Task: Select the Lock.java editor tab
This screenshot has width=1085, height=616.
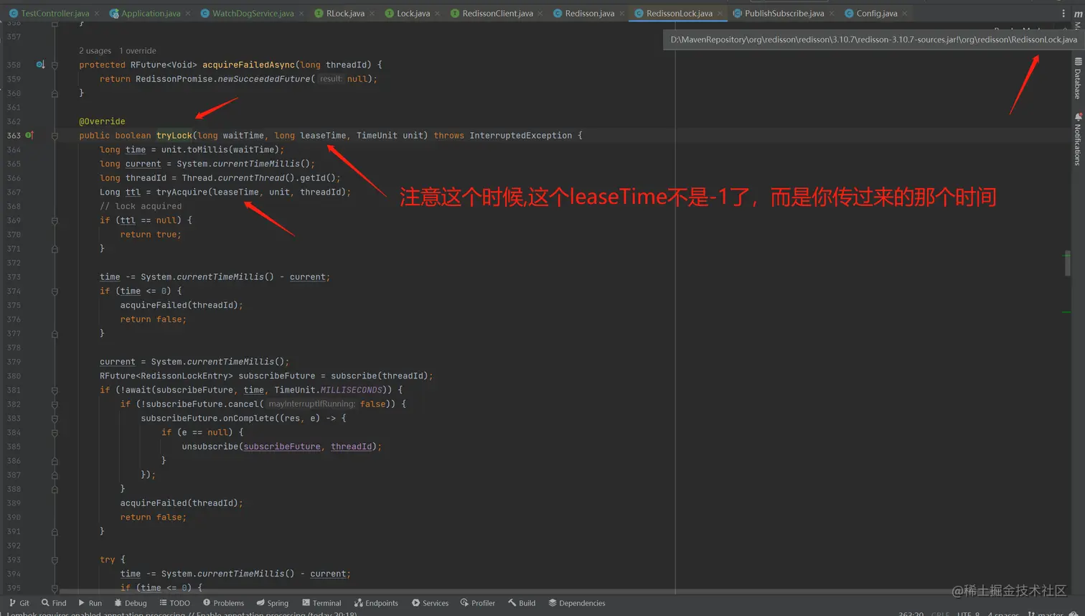Action: click(x=413, y=13)
